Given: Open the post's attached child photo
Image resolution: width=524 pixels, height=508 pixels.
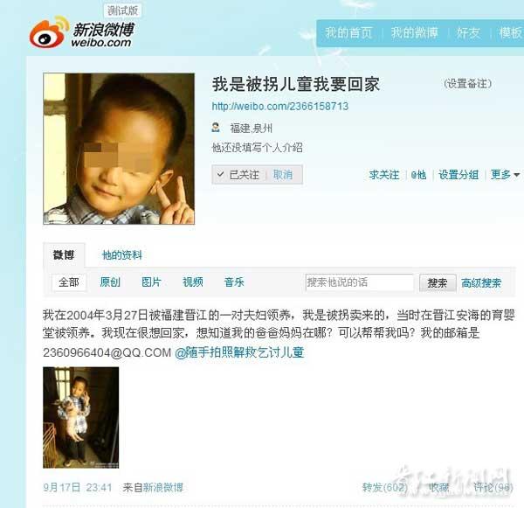Looking at the screenshot, I should point(81,417).
